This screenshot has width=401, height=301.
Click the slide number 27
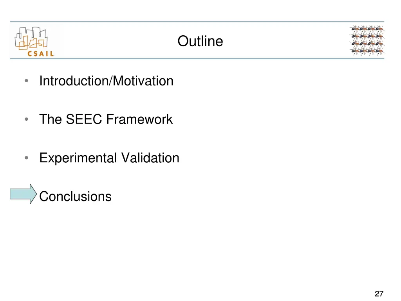378,294
